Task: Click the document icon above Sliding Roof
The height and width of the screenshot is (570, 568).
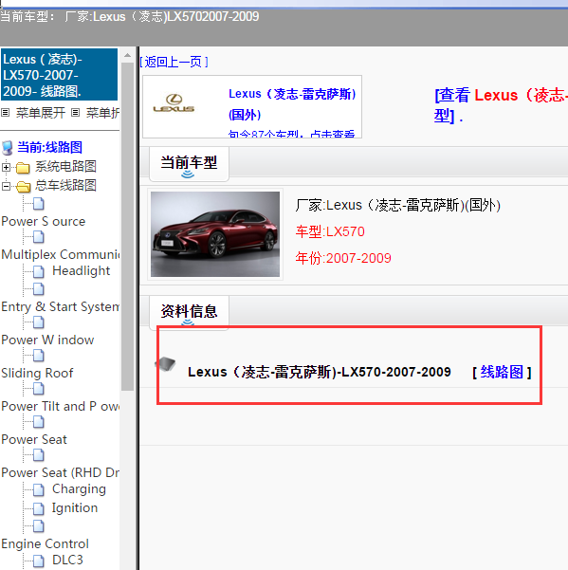Action: click(39, 356)
